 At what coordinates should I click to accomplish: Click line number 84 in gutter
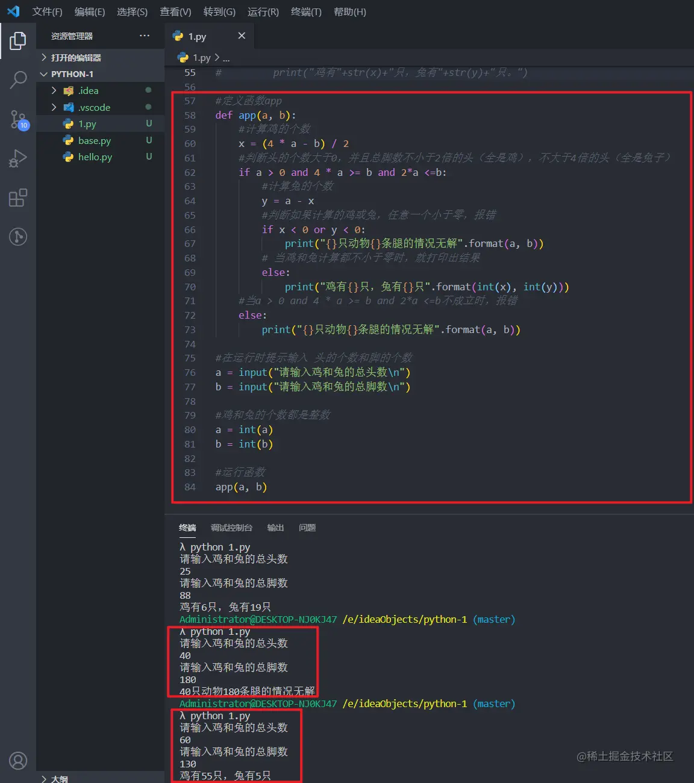(190, 487)
